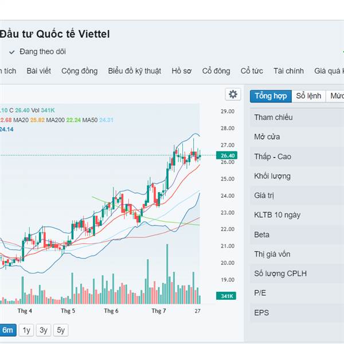Image resolution: width=344 pixels, height=344 pixels.
Task: Click the Thị giá vốn row
Action: [x=297, y=254]
